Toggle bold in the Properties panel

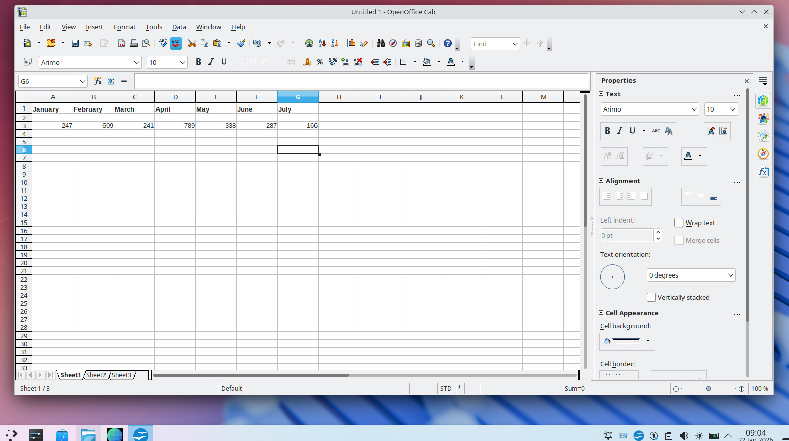(x=607, y=131)
